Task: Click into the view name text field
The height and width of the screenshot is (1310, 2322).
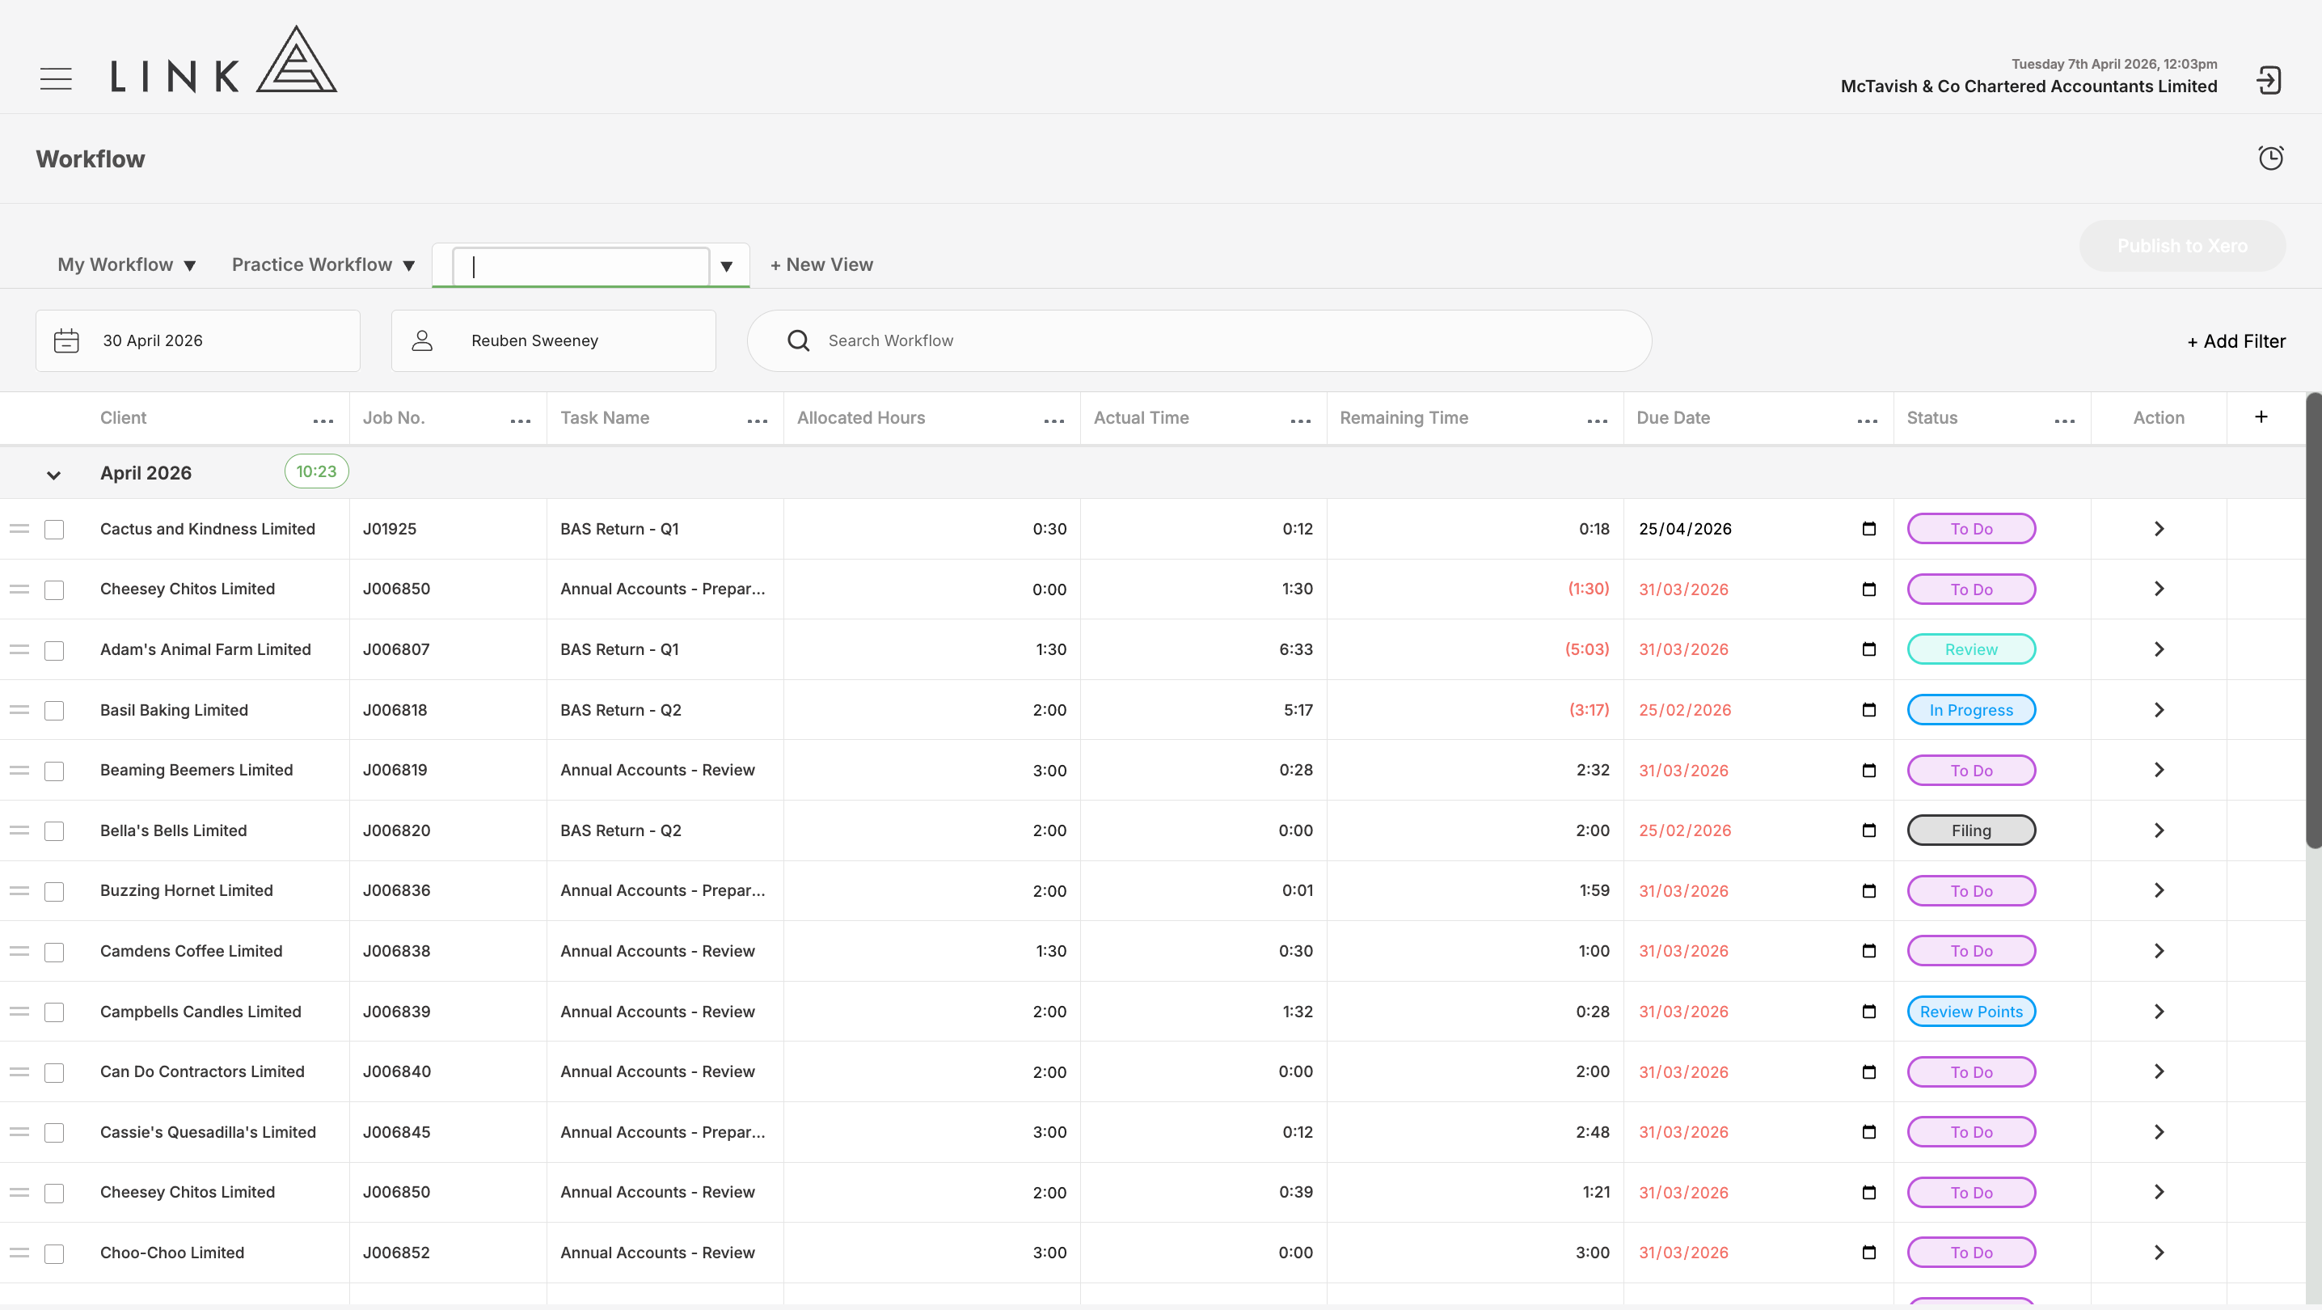Action: pyautogui.click(x=580, y=266)
